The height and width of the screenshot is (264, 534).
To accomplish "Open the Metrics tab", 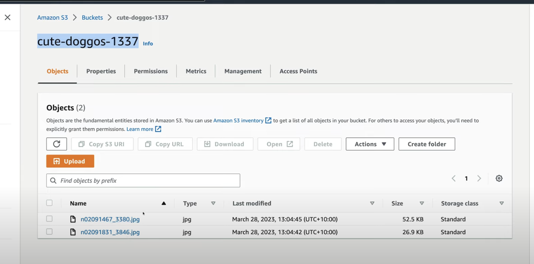I will 196,71.
